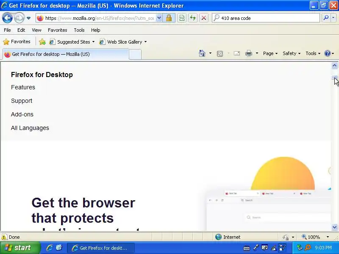
Task: Open Favorites center with the star button
Action: pos(17,41)
